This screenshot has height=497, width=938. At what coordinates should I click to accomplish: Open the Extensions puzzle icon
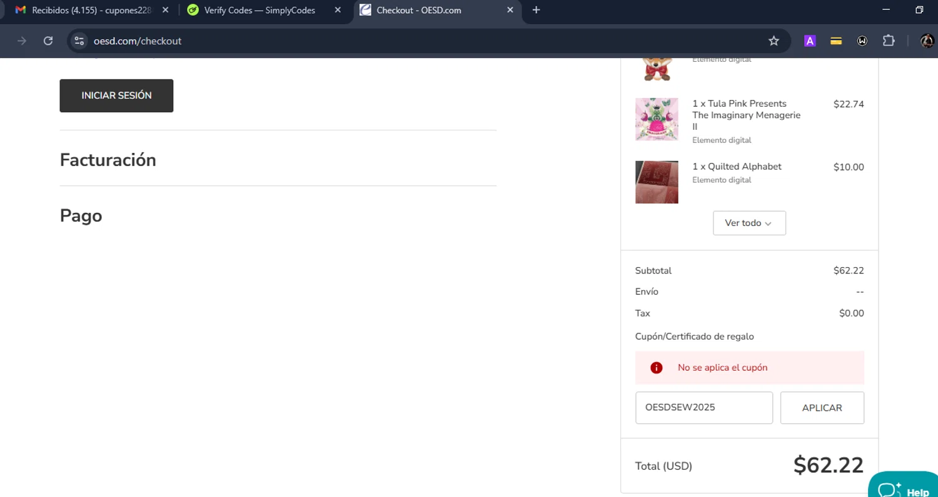(889, 41)
